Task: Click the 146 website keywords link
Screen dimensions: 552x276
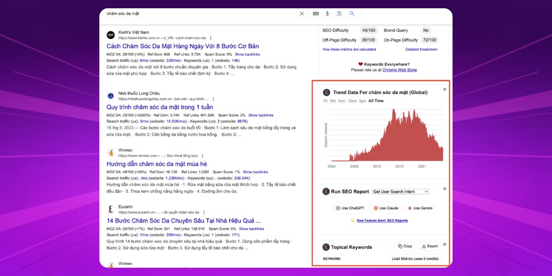Action: (x=236, y=61)
